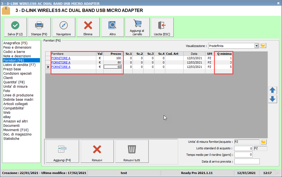
Task: Click the Uscita (ESC) exit button
Action: pos(162,27)
